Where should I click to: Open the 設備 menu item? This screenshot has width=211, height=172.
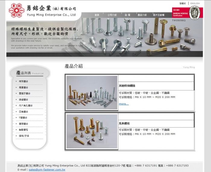point(128,15)
